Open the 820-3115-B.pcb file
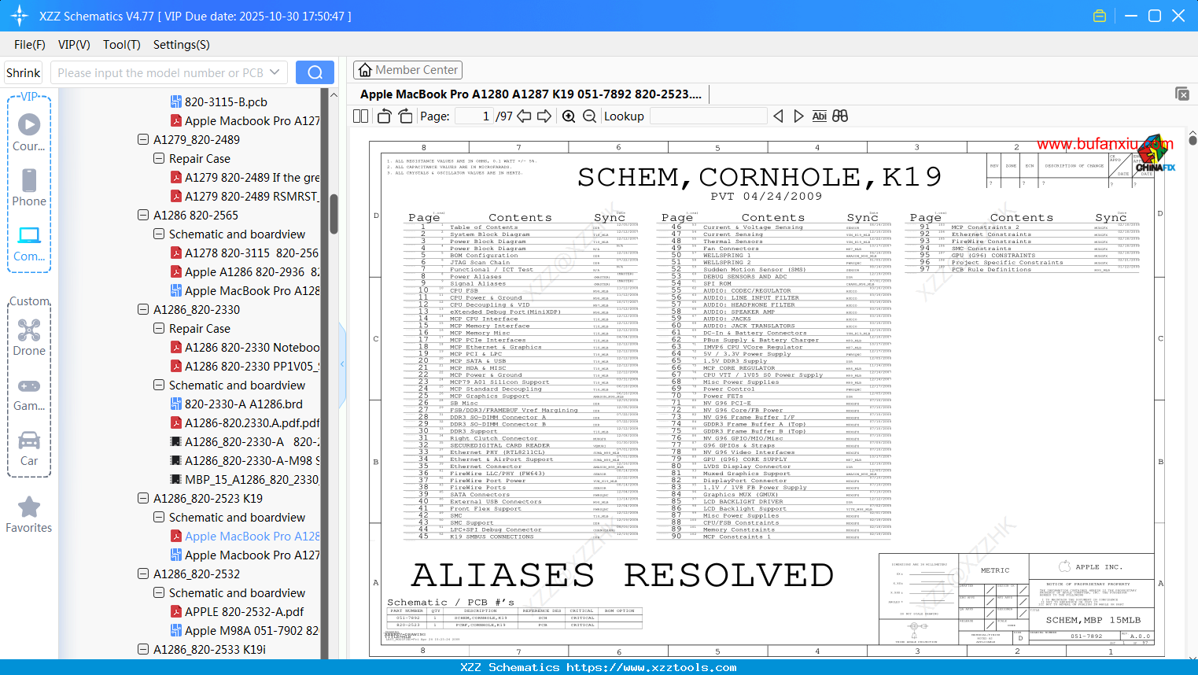1198x675 pixels. tap(226, 101)
